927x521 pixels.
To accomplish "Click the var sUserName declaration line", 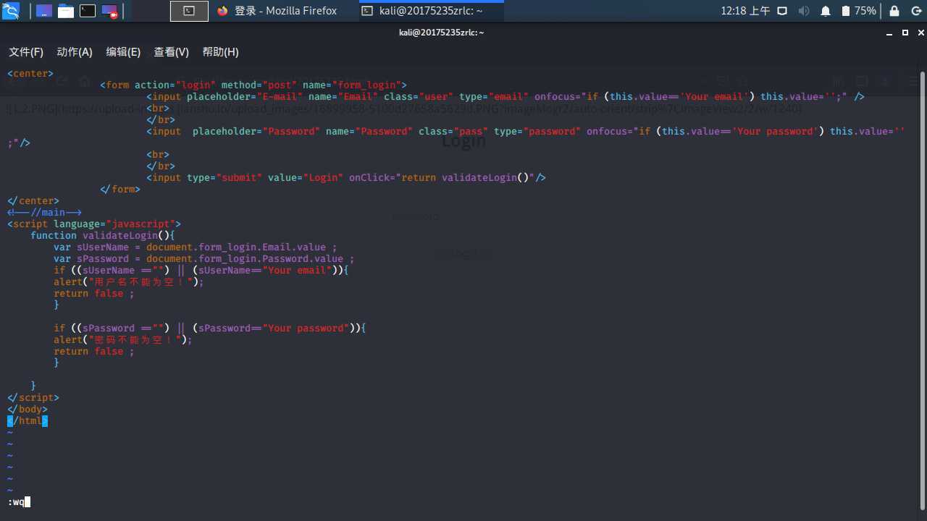I will point(196,247).
